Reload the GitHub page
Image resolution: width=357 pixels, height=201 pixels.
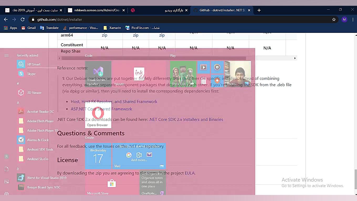click(x=23, y=19)
